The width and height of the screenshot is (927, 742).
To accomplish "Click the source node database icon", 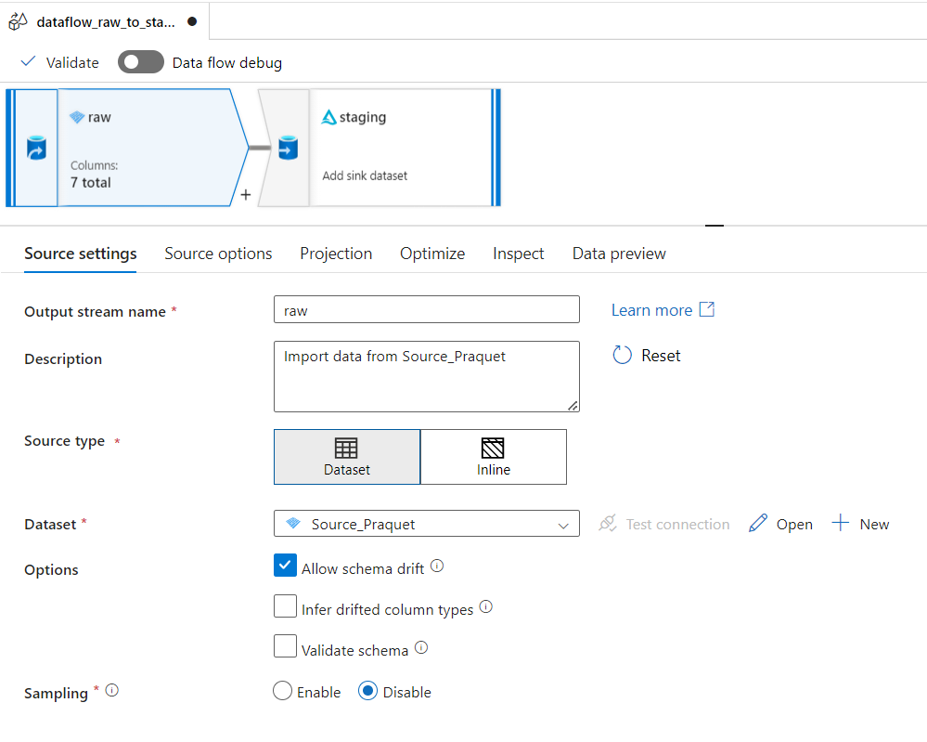I will (x=36, y=149).
